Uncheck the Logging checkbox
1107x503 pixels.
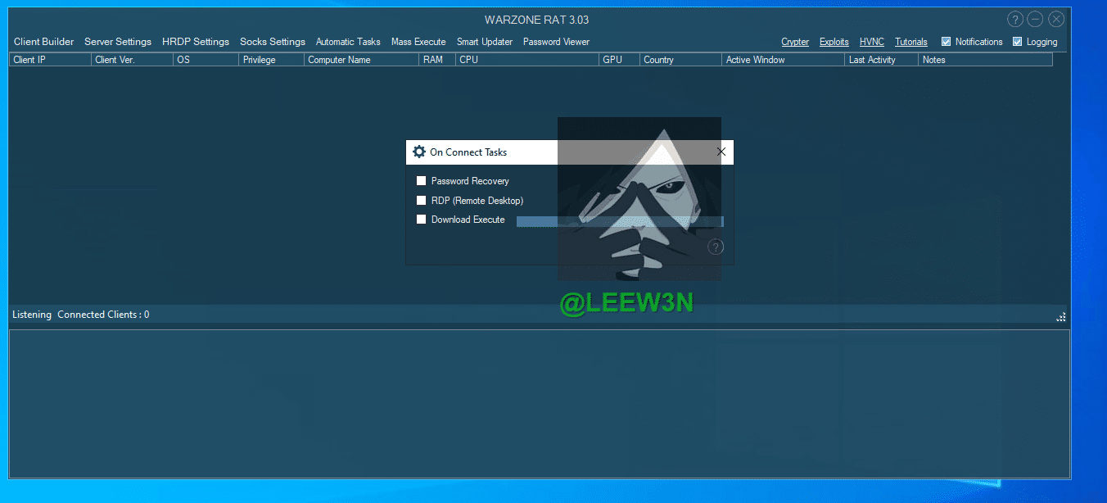coord(1018,42)
